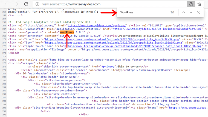Click 'site-branding branding-layout-standard' class text
Viewport: 208px width, 117px height.
(65, 108)
